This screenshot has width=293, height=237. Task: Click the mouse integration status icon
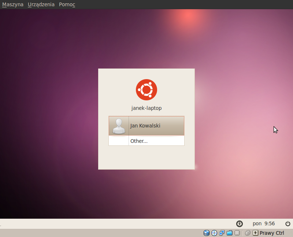click(x=248, y=233)
